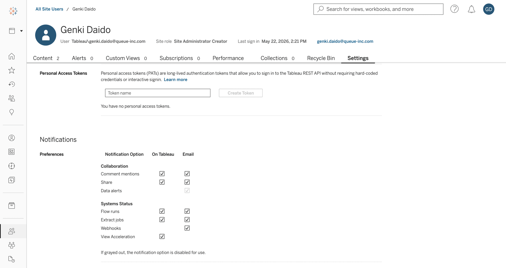This screenshot has width=506, height=268.
Task: Go to Home in sidebar
Action: click(12, 56)
